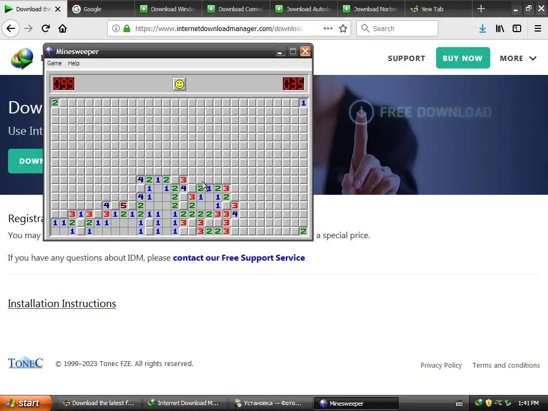Open the Firefox downloads panel
This screenshot has width=548, height=411.
[483, 28]
